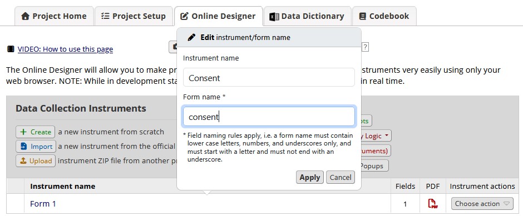Focus the Form name text field
Screen dimensions: 523x216
point(269,117)
